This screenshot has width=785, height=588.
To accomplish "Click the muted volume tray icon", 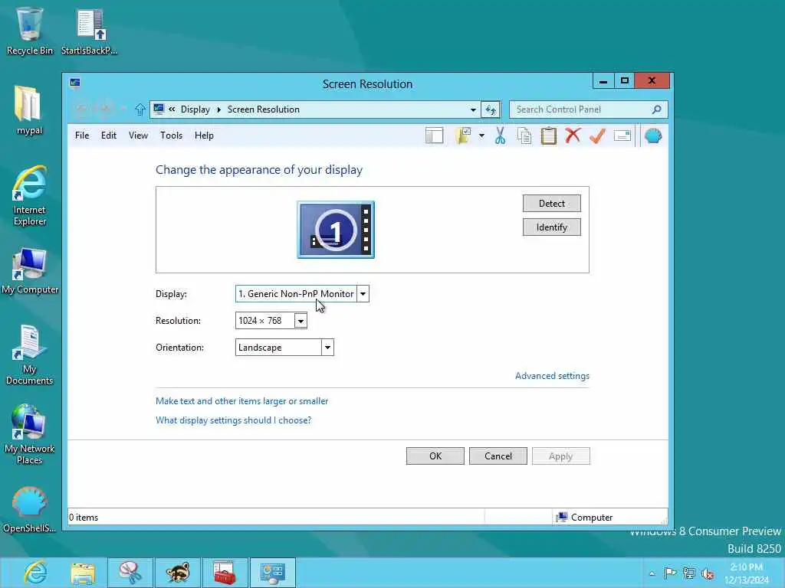I will coord(708,573).
